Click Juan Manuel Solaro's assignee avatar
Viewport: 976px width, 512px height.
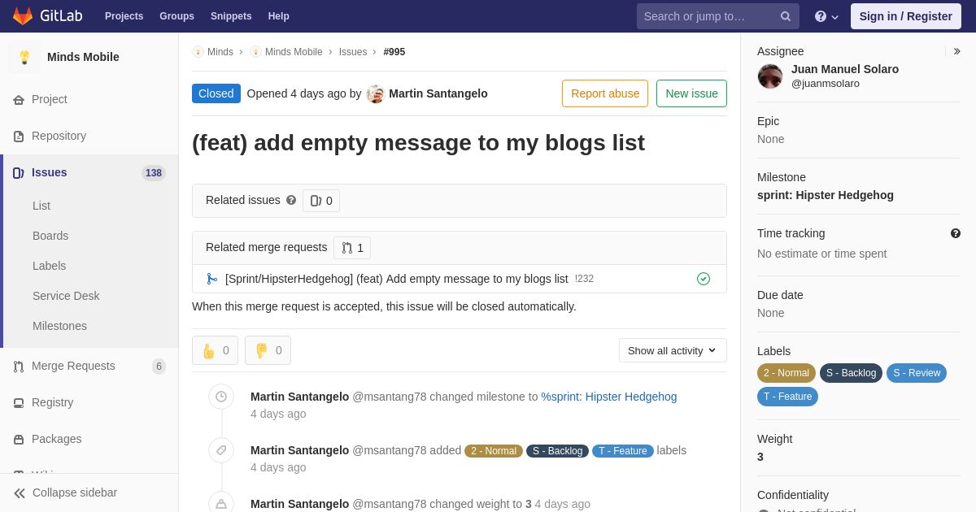770,76
